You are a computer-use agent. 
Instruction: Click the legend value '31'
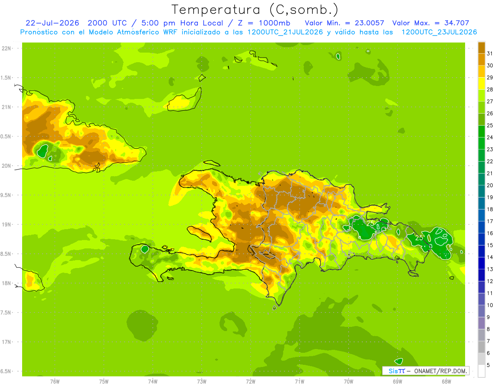(x=490, y=53)
